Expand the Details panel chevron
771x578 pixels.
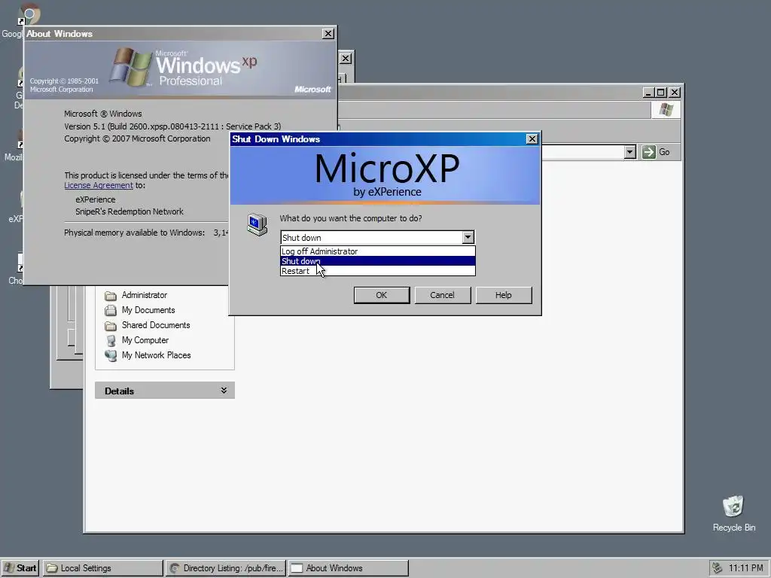pyautogui.click(x=224, y=391)
